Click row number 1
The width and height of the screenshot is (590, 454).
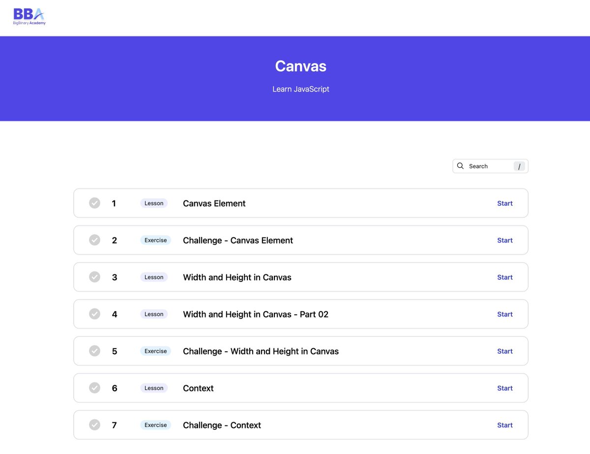pyautogui.click(x=114, y=203)
